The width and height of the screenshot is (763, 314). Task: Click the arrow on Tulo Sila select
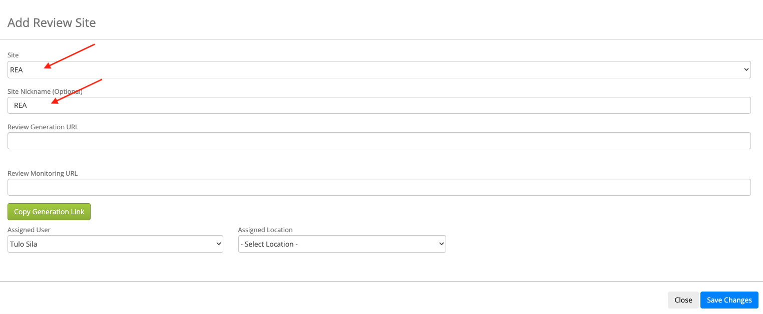pyautogui.click(x=218, y=244)
